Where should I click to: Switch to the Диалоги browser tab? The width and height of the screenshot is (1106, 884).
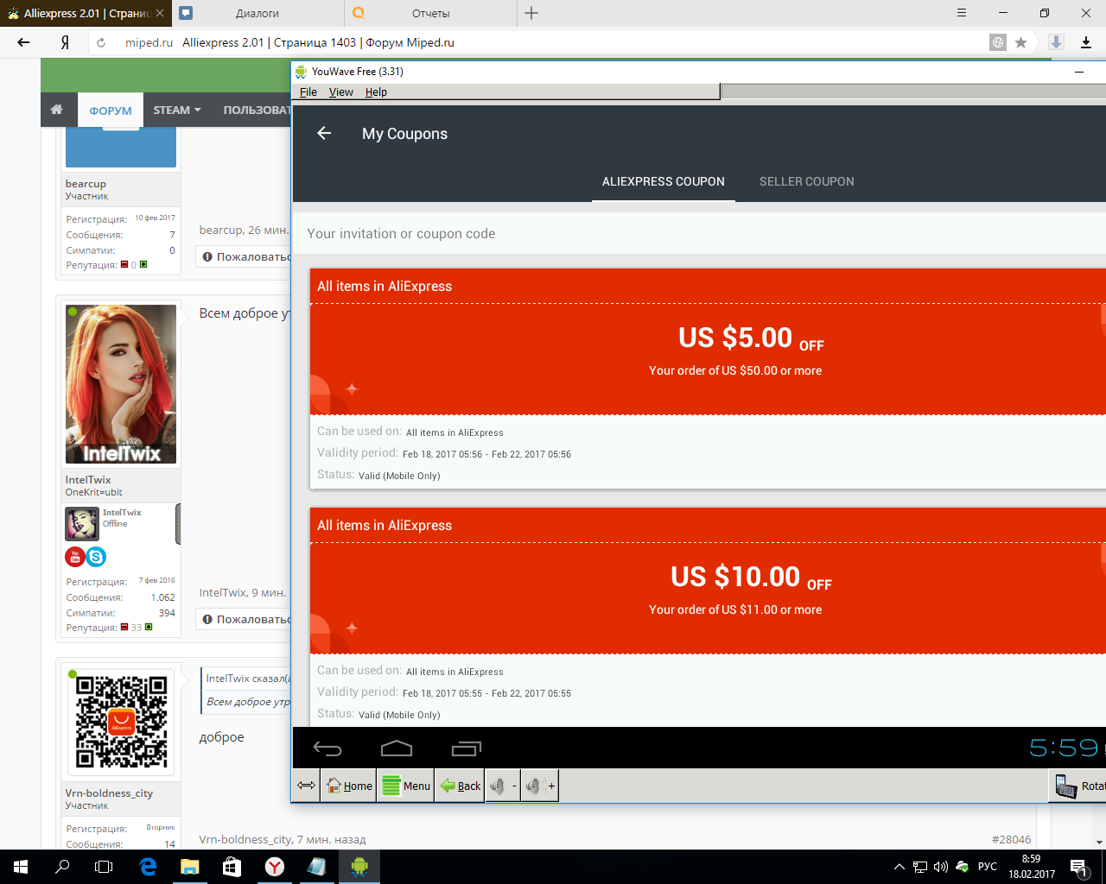click(x=257, y=13)
